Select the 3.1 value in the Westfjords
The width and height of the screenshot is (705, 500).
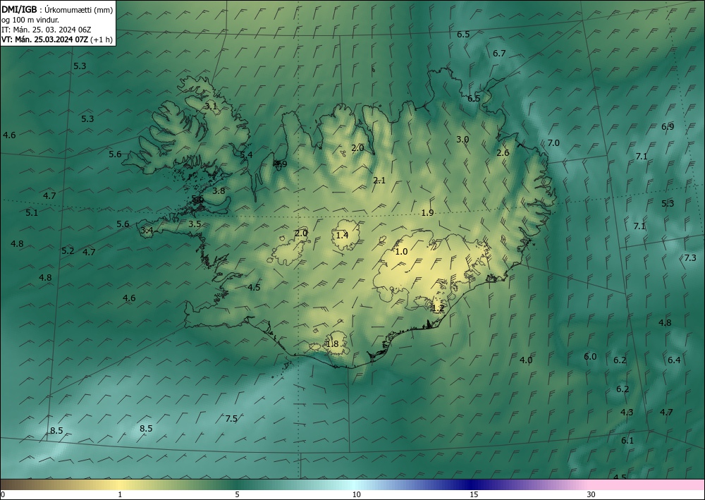[211, 106]
